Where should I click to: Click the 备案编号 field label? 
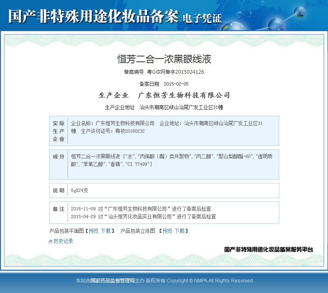click(x=134, y=72)
